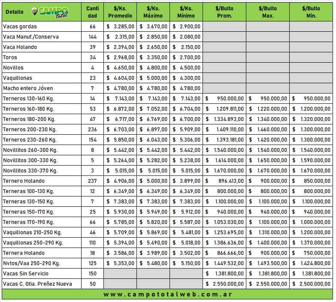
Task: Click the Cantidad column header
Action: [x=92, y=12]
